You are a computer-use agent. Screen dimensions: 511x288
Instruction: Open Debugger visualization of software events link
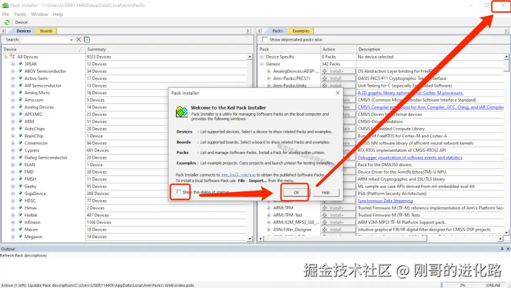409,158
